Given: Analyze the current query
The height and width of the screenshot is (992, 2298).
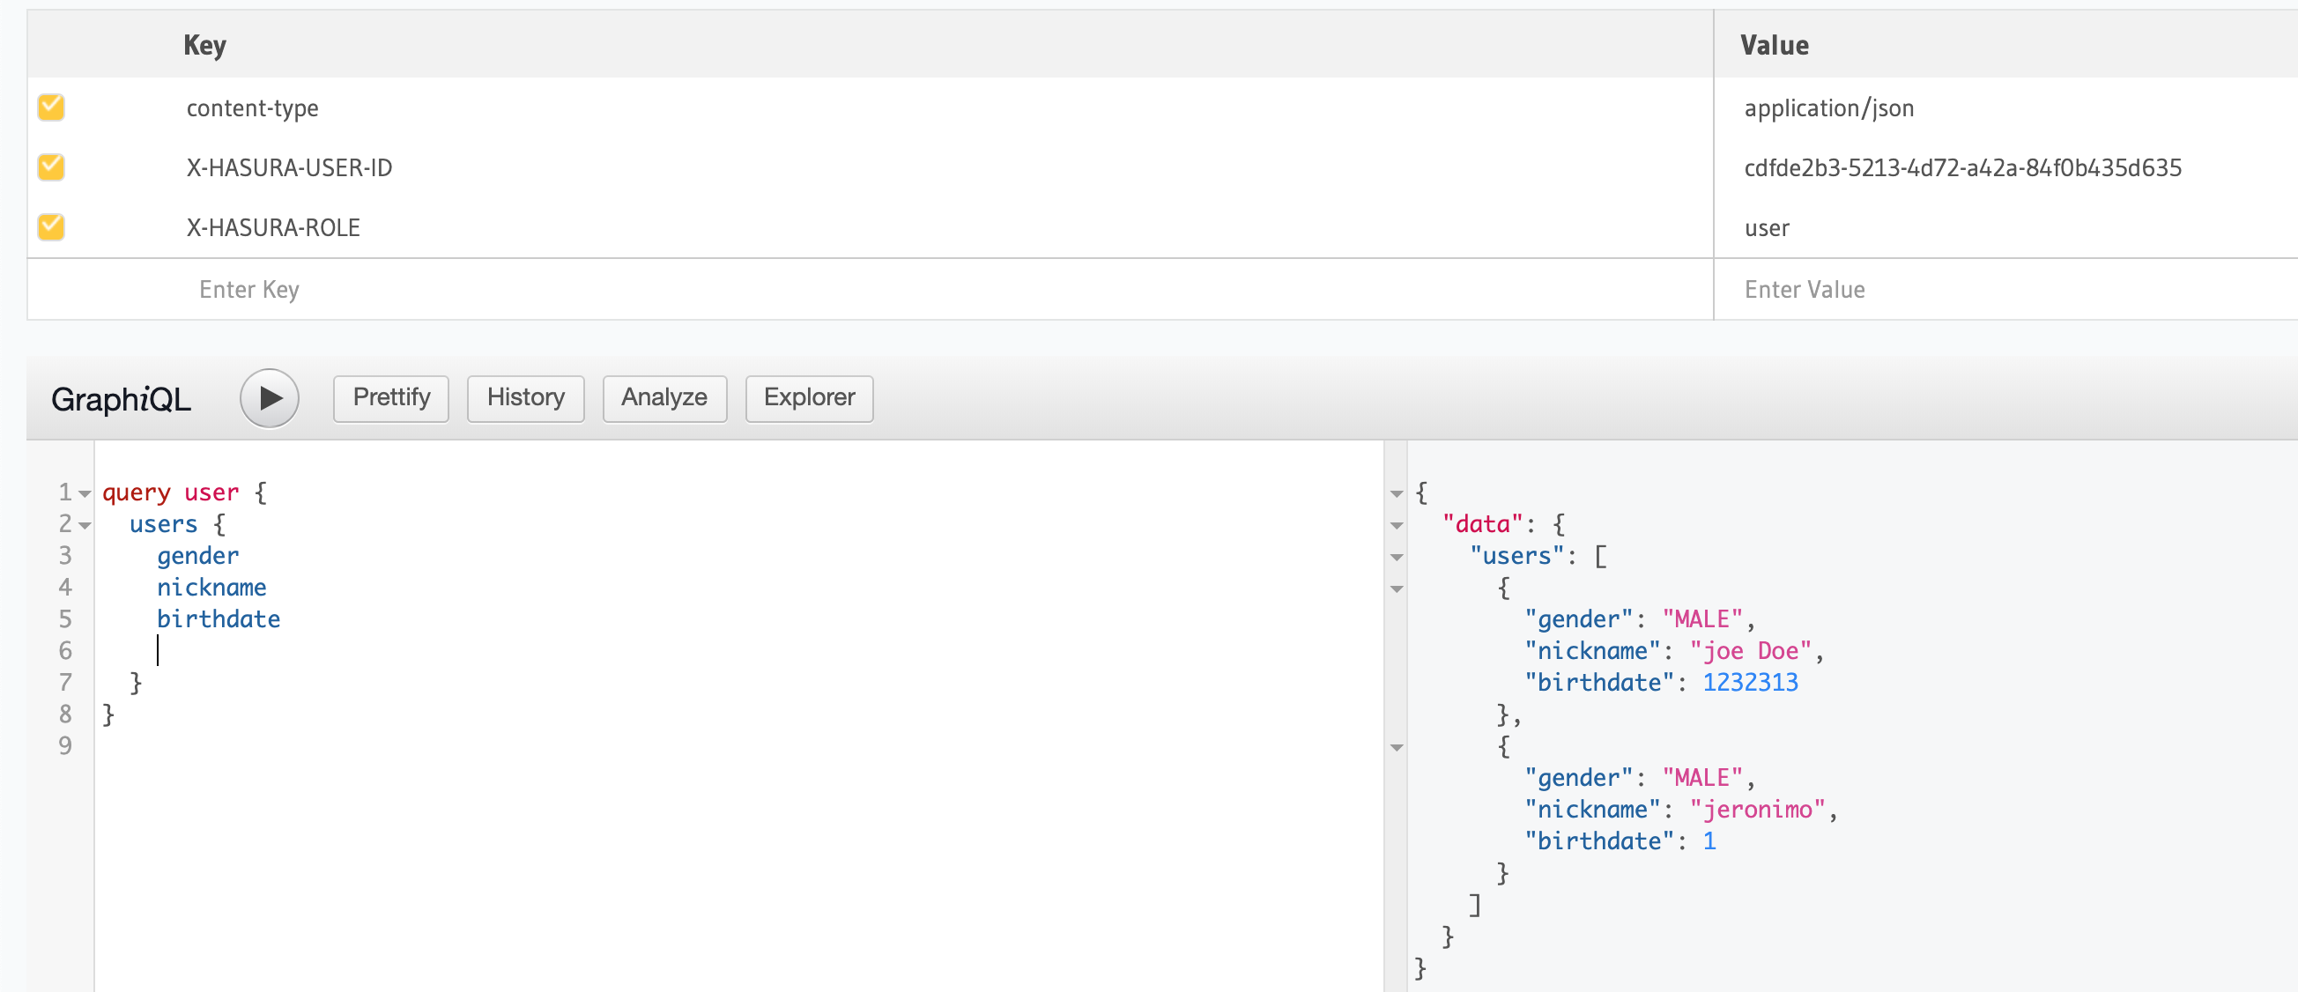Looking at the screenshot, I should [663, 399].
